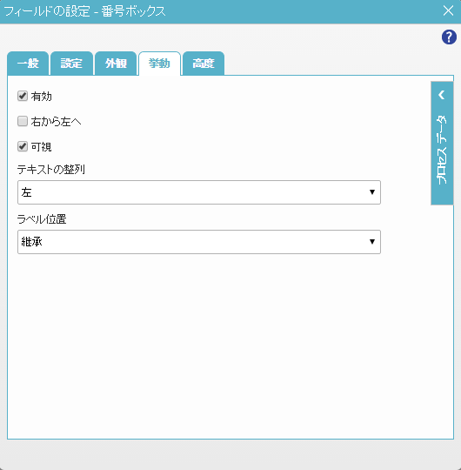461x470 pixels.
Task: Go to the 外観 tab
Action: click(116, 64)
